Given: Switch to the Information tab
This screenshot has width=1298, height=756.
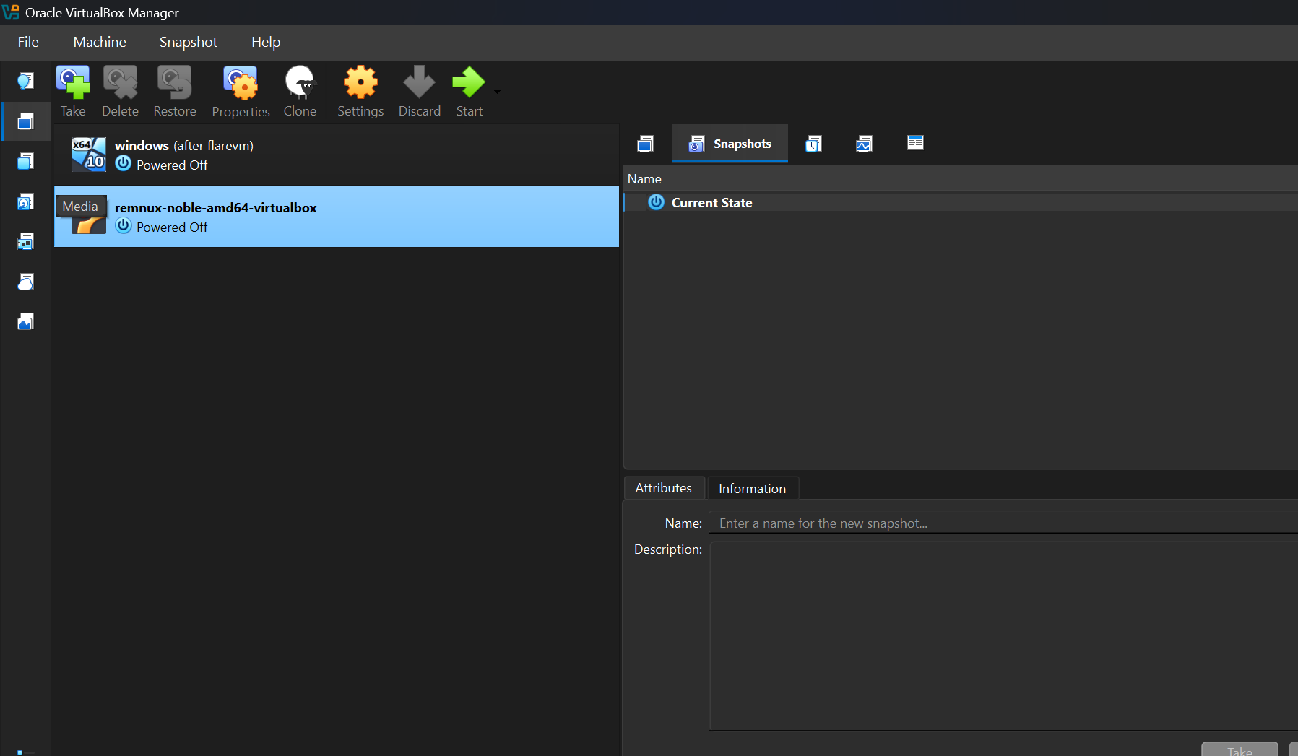Looking at the screenshot, I should pos(752,489).
